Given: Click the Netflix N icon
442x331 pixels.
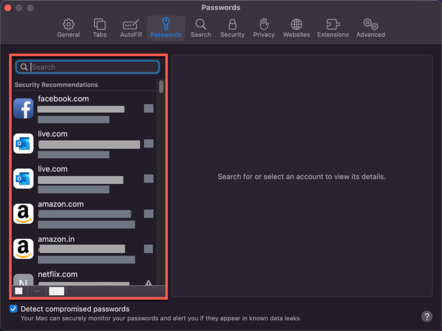Looking at the screenshot, I should point(23,280).
